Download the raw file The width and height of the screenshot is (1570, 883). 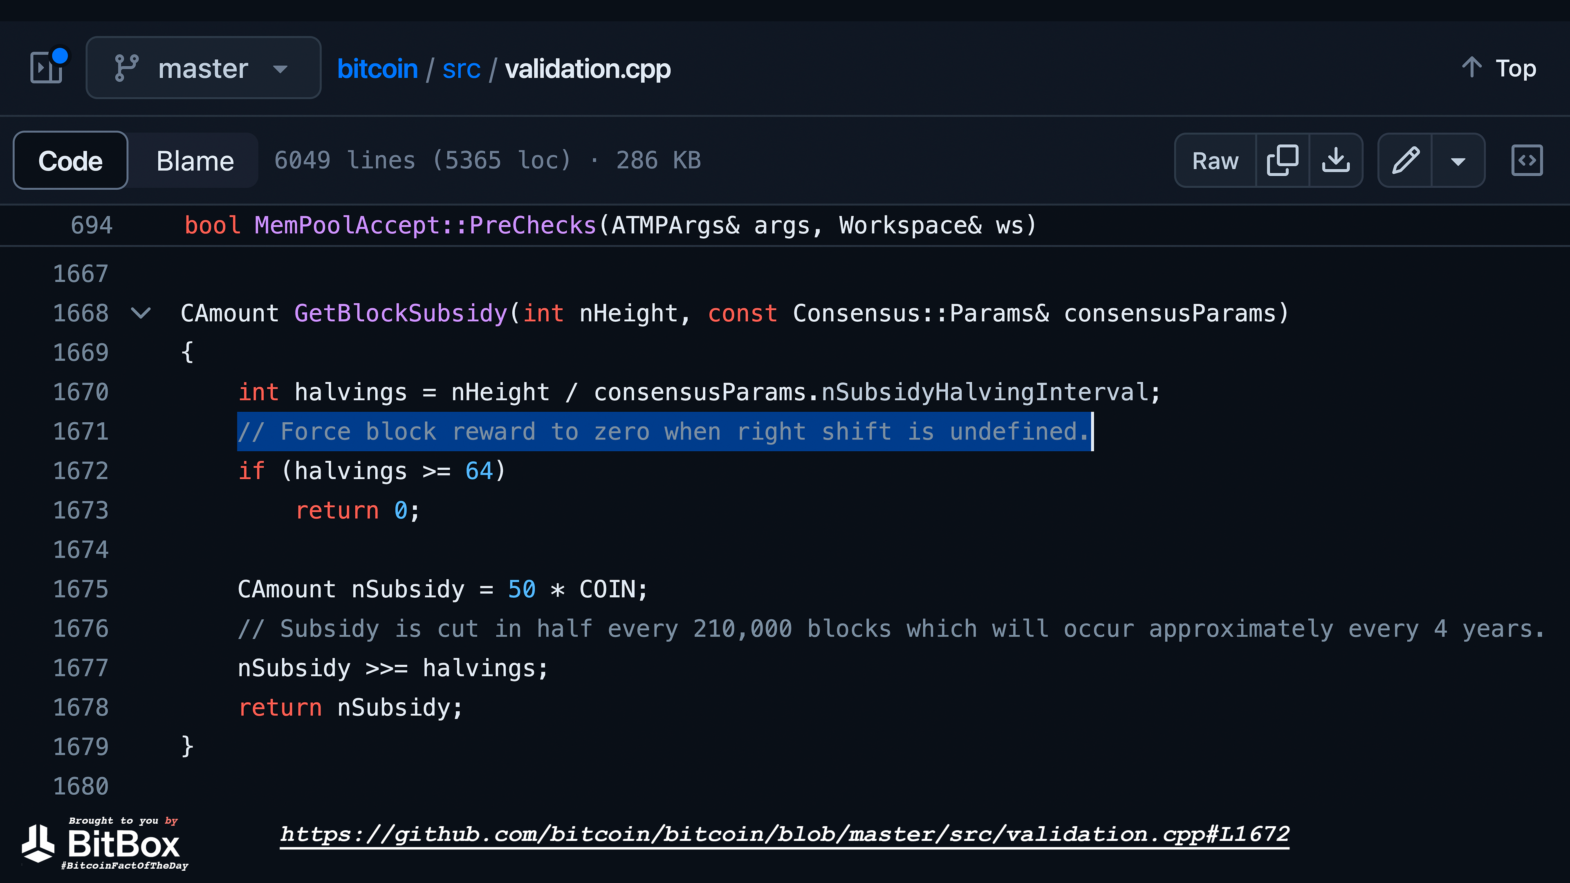[x=1335, y=161]
